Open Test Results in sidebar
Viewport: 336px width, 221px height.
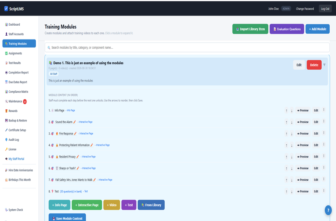point(19,63)
